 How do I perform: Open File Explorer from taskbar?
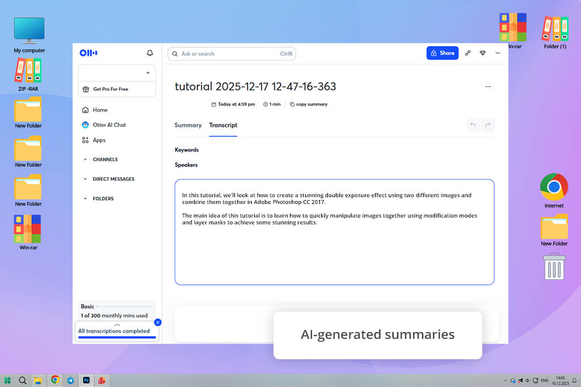[x=38, y=381]
